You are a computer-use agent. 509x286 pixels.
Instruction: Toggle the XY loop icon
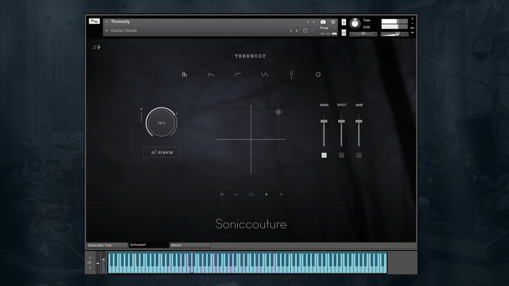click(x=251, y=194)
